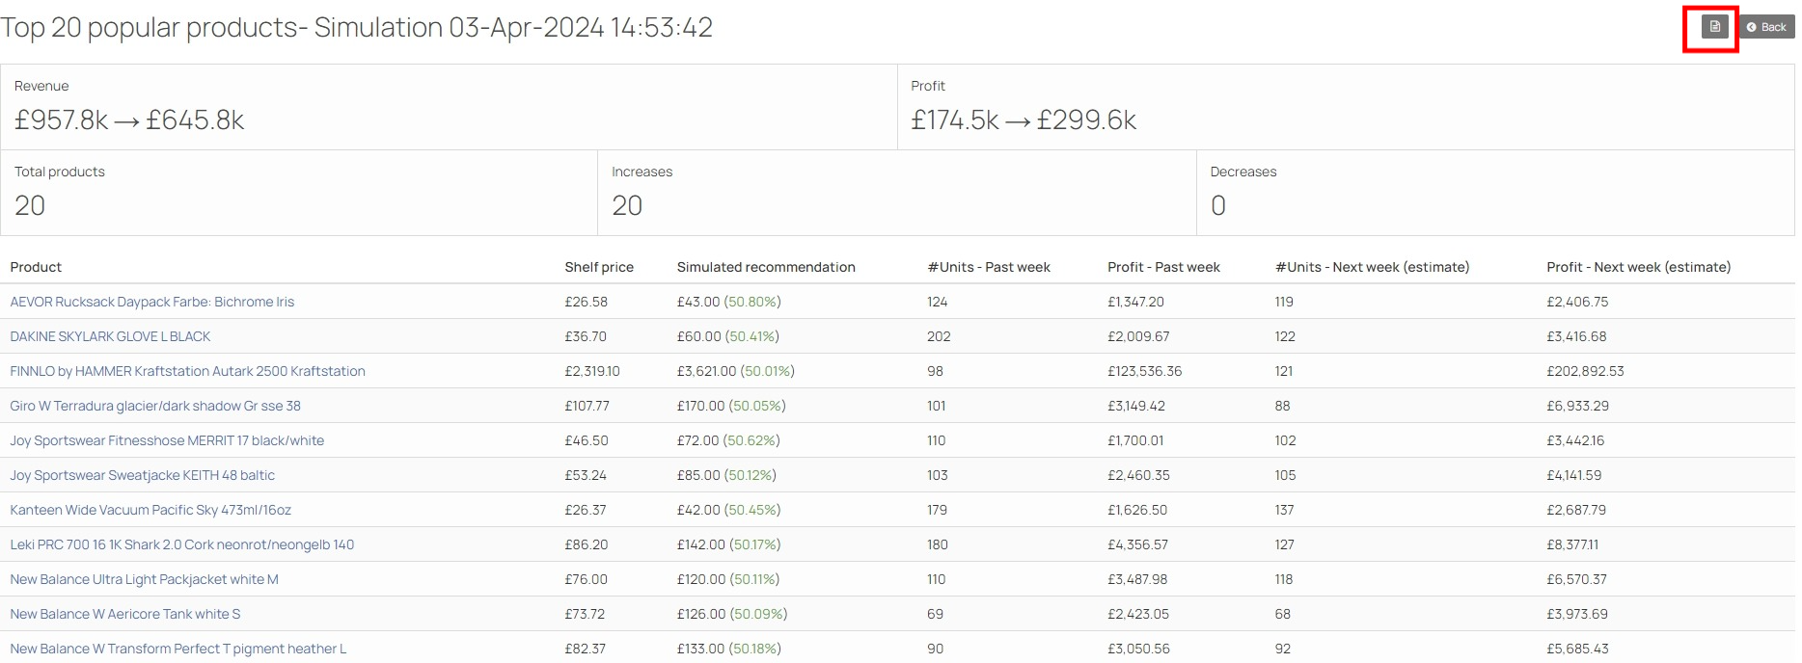Screen dimensions: 1802x663
Task: Go back using the Back button
Action: tap(1767, 27)
